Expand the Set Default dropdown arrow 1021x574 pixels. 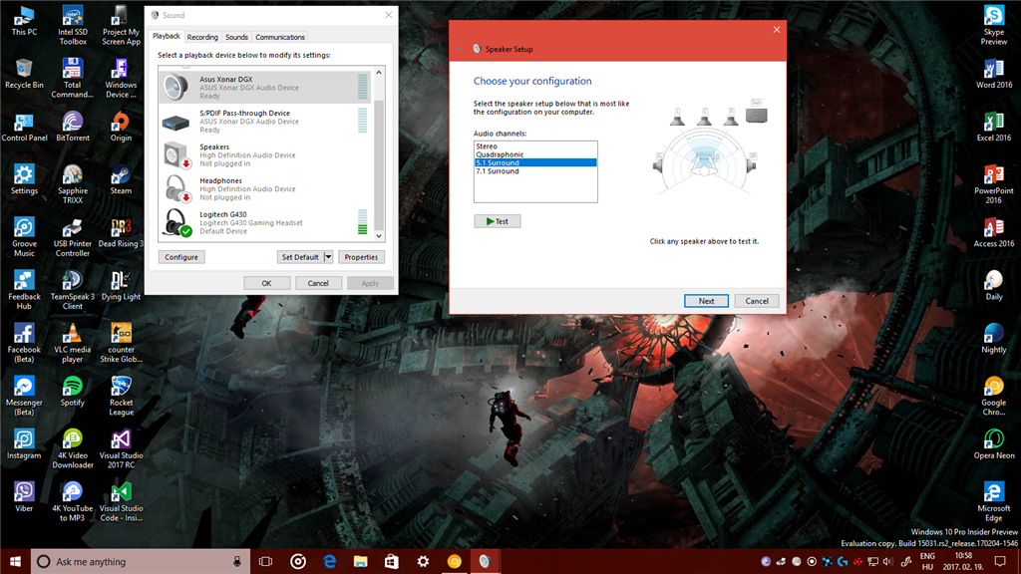coord(328,257)
